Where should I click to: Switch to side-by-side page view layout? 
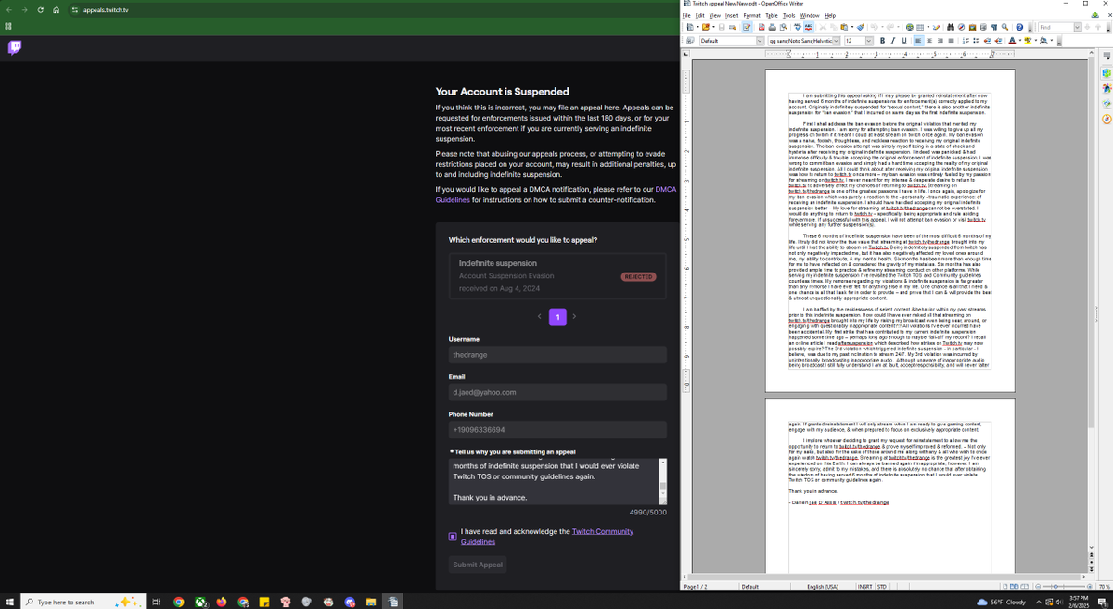coord(1014,587)
